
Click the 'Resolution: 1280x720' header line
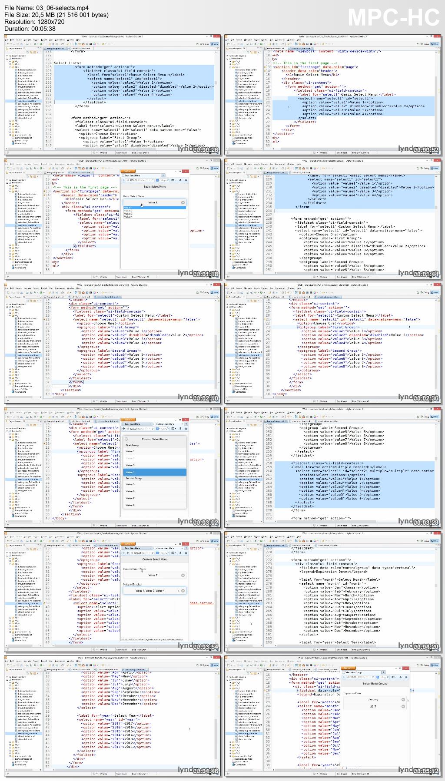[x=34, y=22]
